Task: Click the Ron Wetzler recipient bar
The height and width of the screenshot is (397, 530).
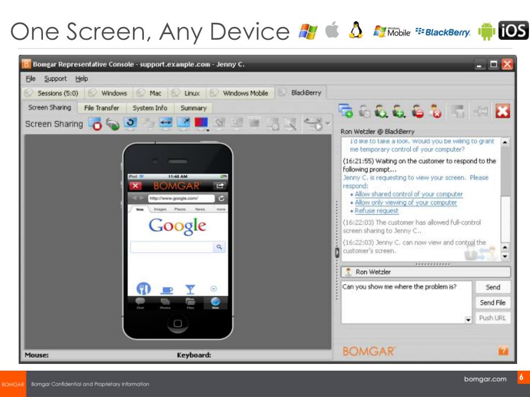Action: tap(426, 272)
